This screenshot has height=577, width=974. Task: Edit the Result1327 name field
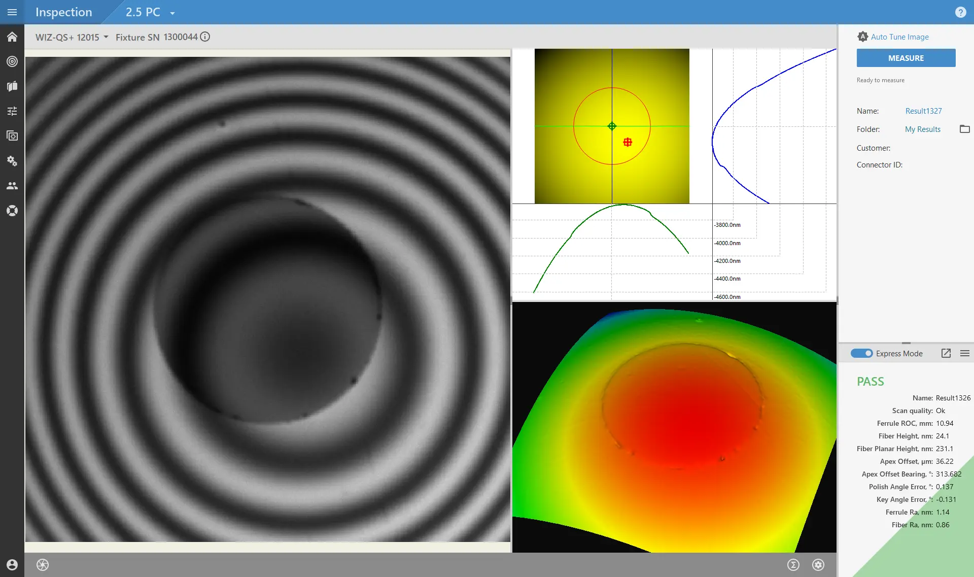tap(923, 111)
